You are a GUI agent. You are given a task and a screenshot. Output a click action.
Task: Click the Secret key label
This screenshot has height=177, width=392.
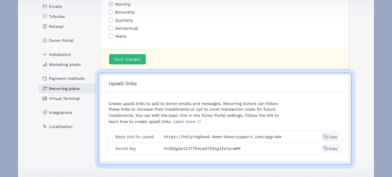[126, 149]
